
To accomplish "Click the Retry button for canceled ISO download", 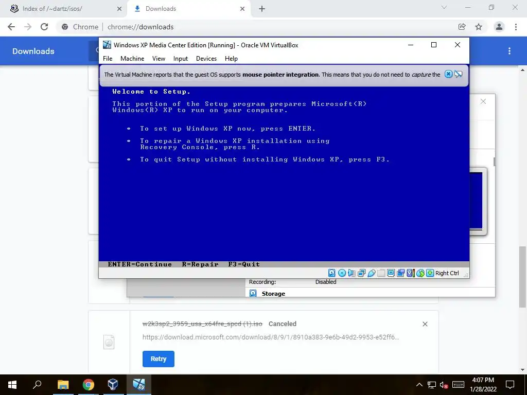I will coord(159,358).
